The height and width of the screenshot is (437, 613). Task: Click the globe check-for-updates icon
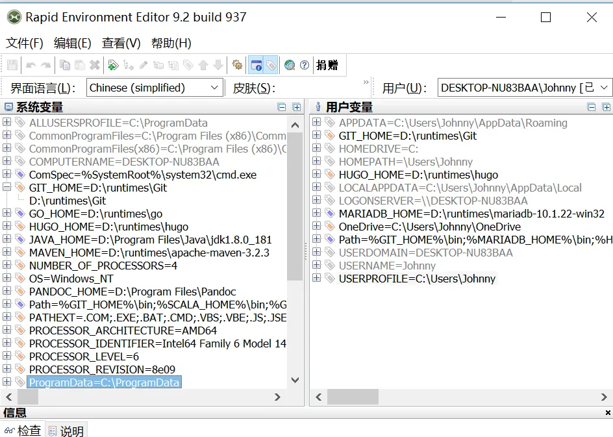290,65
